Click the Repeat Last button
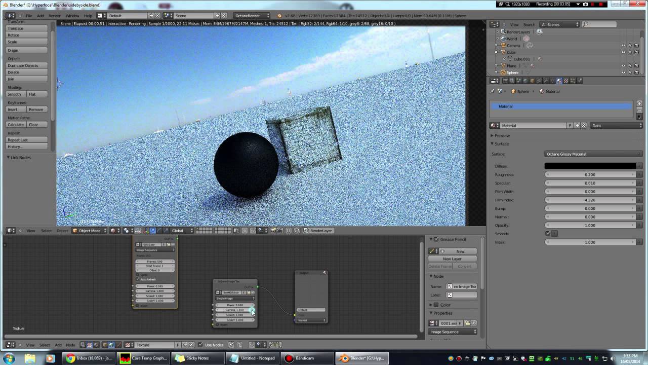 (27, 140)
